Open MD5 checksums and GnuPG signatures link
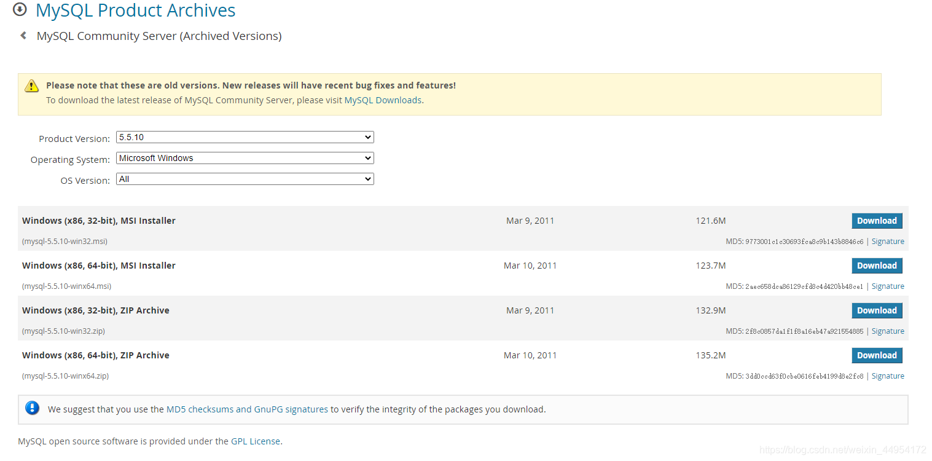The width and height of the screenshot is (932, 461). [x=247, y=409]
